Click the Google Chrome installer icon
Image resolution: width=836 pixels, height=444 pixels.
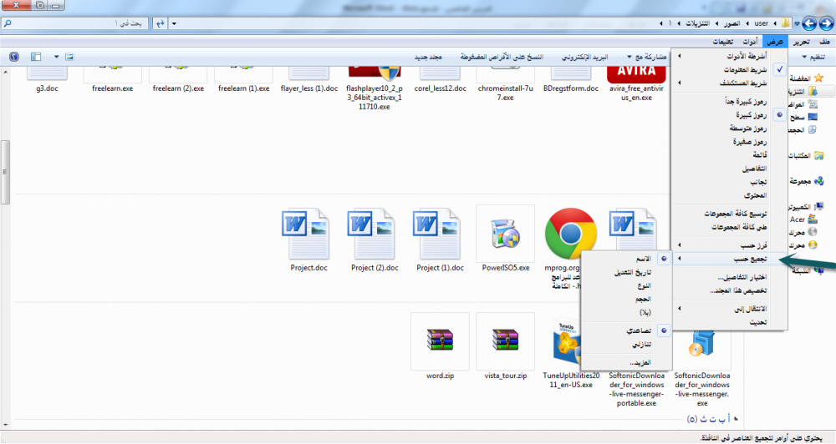[x=569, y=235]
